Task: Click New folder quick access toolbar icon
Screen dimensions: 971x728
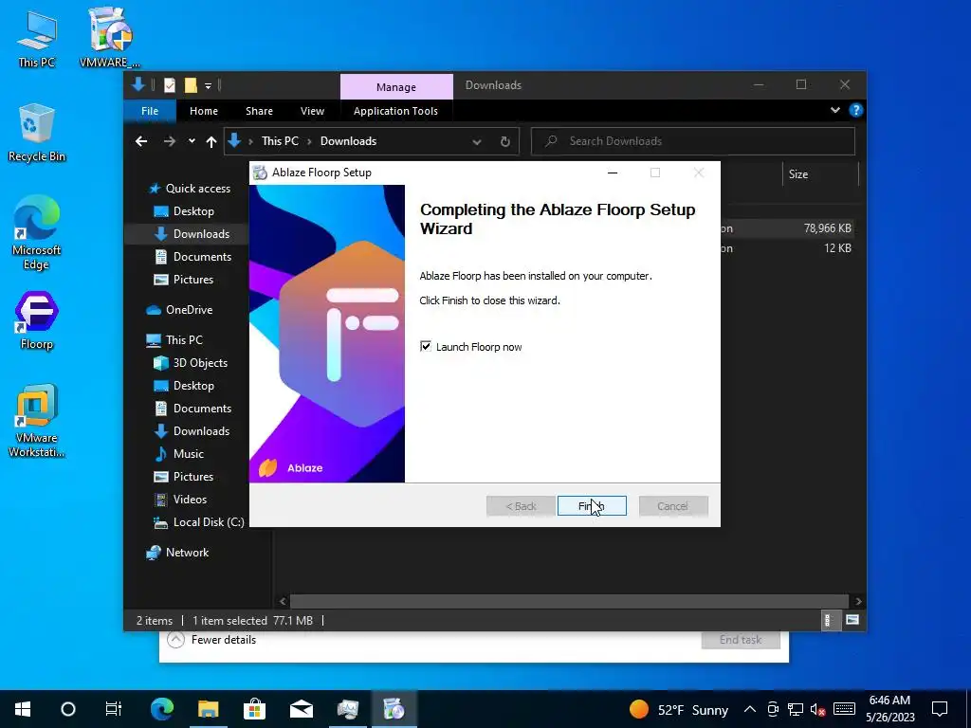Action: click(191, 84)
